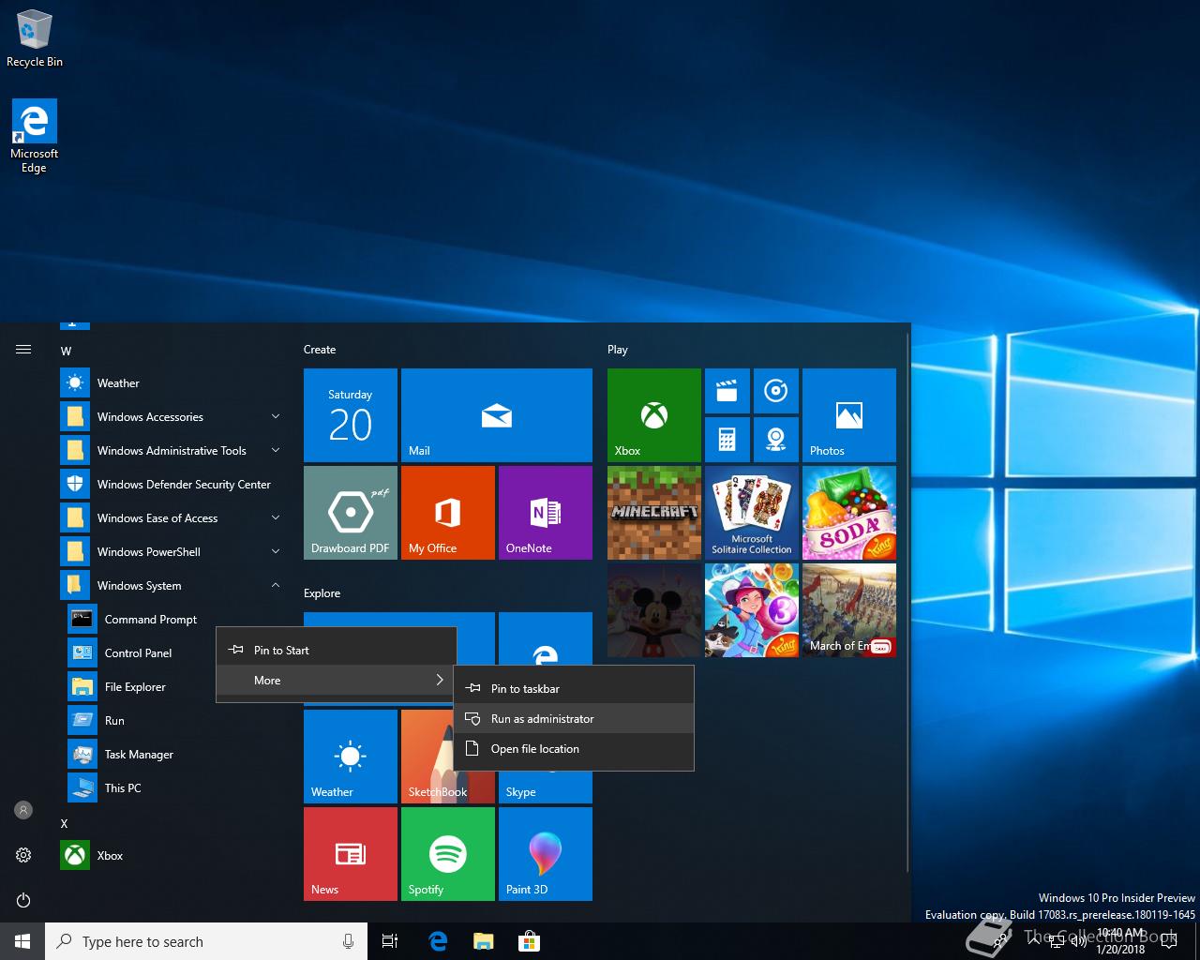Open File Explorer from the taskbar
The width and height of the screenshot is (1200, 960).
pos(483,941)
